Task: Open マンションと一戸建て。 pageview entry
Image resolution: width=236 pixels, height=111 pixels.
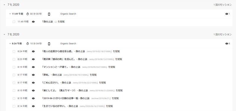Action: point(78,67)
